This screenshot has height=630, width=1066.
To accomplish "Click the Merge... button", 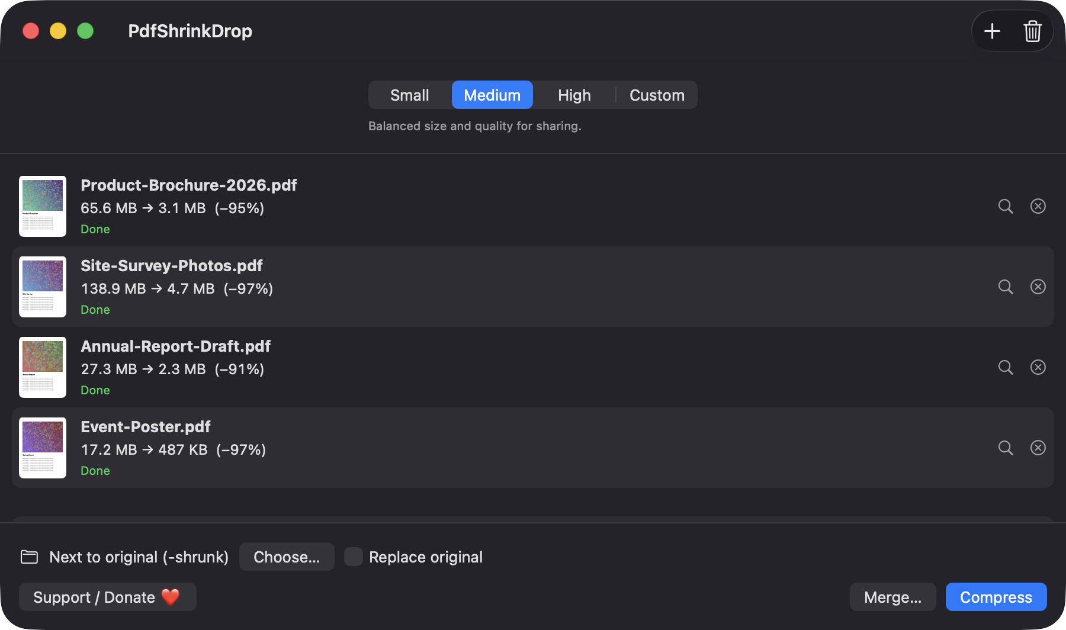I will (x=892, y=597).
